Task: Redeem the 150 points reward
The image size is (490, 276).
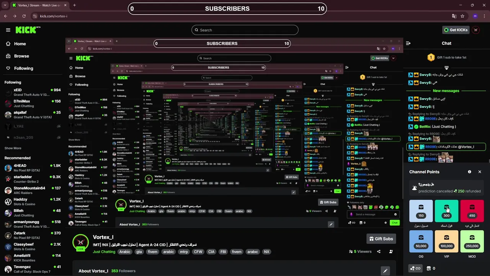Action: click(421, 211)
